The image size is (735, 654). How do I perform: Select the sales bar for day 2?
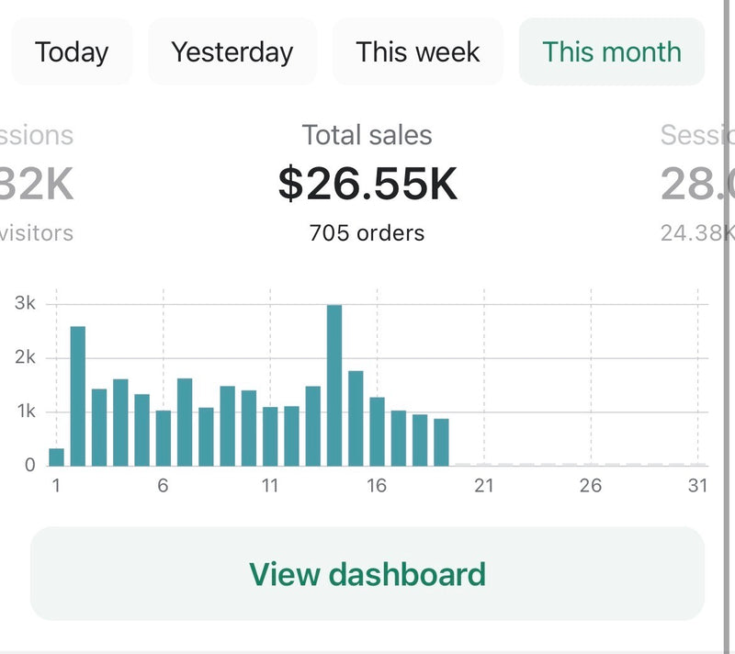pyautogui.click(x=78, y=397)
